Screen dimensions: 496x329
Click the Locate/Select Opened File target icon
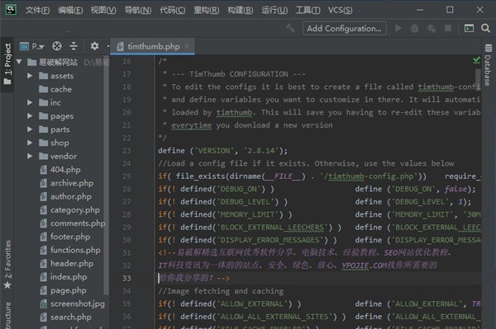[x=56, y=46]
